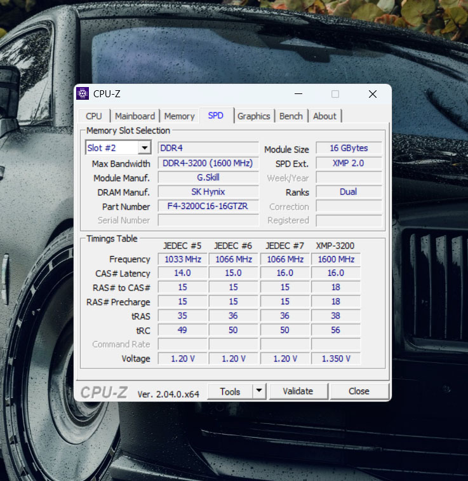This screenshot has height=481, width=468.
Task: Click the tRAS value 35
Action: point(183,316)
